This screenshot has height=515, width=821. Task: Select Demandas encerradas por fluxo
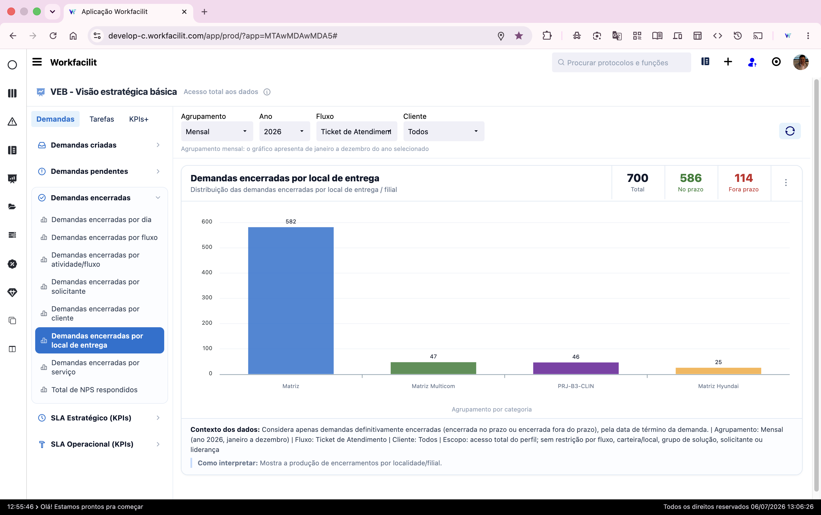tap(100, 237)
